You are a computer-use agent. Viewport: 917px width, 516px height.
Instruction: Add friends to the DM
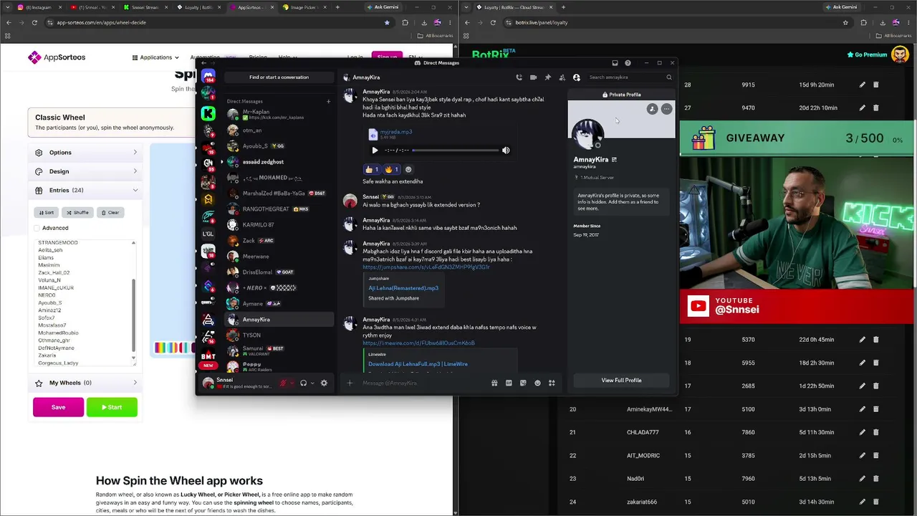click(x=562, y=77)
